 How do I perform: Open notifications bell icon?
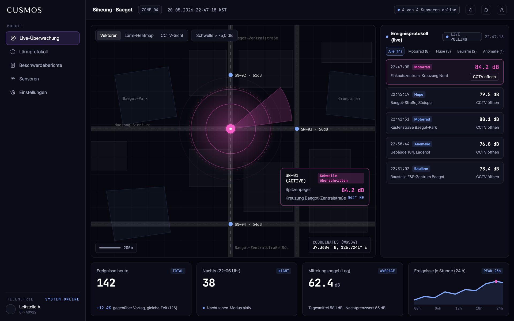click(486, 10)
